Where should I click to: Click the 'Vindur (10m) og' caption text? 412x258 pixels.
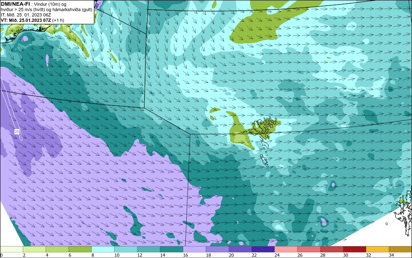click(x=50, y=4)
